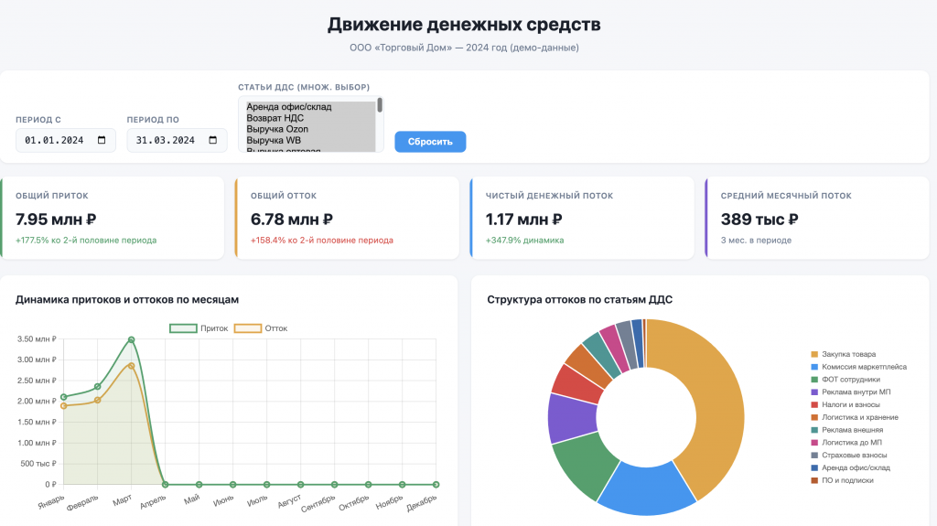
Task: Click the Структура оттоков по статьям ДДС title
Action: tap(579, 299)
